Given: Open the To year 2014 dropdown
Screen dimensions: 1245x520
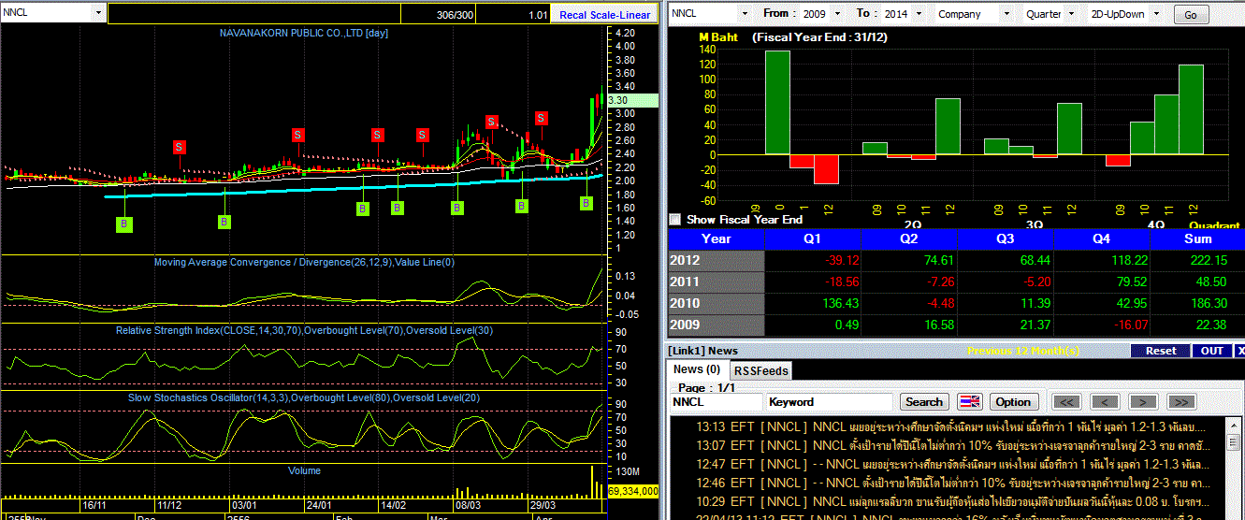Looking at the screenshot, I should point(919,14).
